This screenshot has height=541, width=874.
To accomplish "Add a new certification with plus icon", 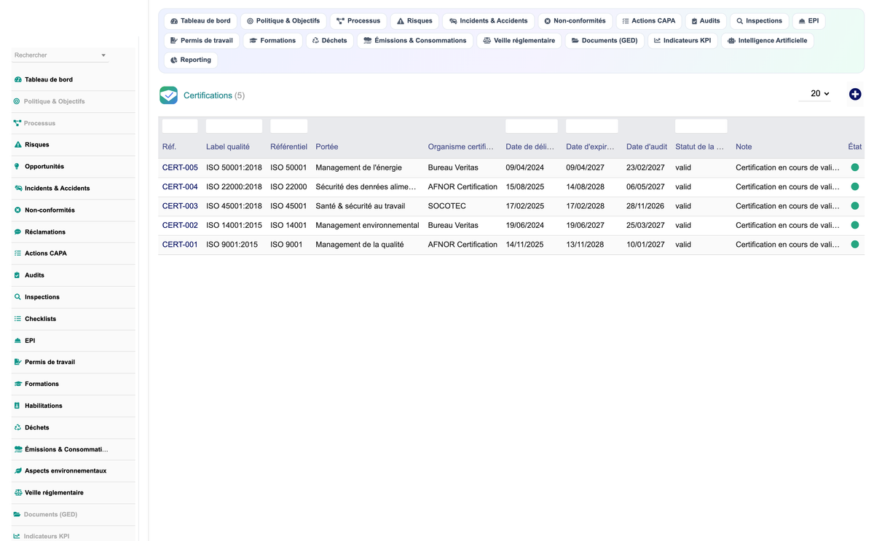I will point(855,94).
